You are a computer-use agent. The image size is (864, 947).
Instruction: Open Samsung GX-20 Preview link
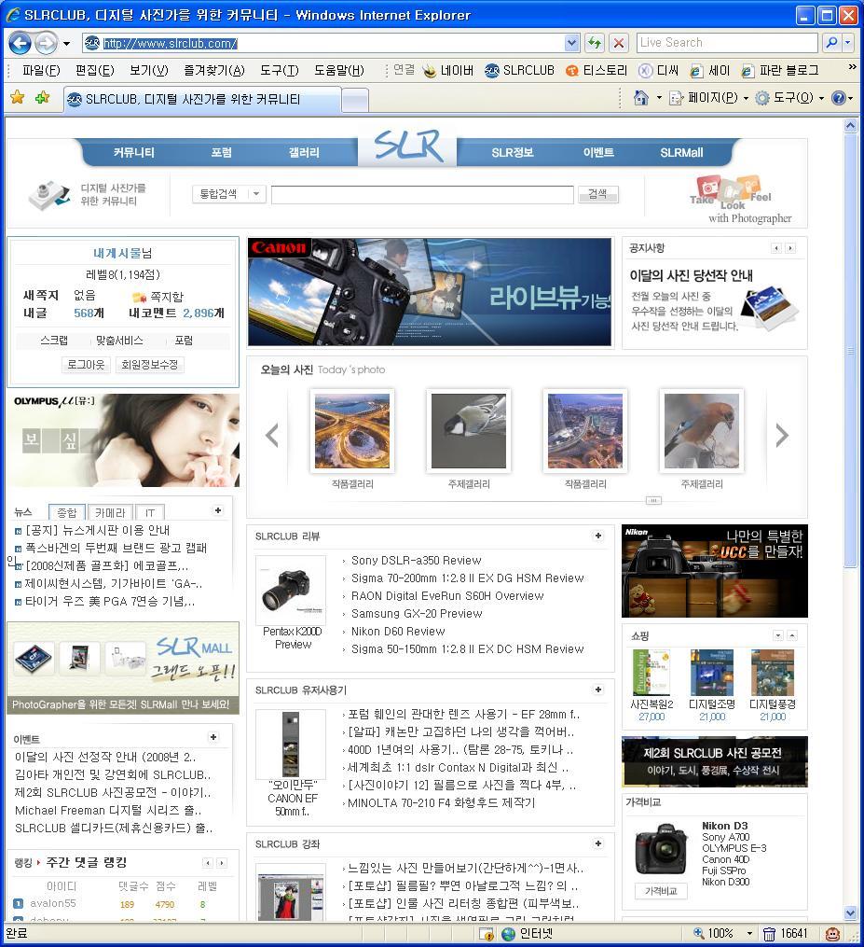click(417, 614)
